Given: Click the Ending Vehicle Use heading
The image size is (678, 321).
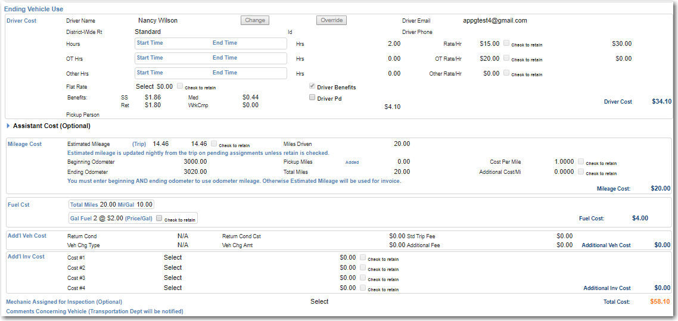Looking at the screenshot, I should (x=34, y=9).
